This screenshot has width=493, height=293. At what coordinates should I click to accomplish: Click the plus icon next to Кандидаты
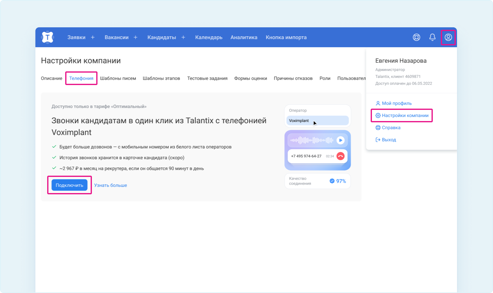183,37
